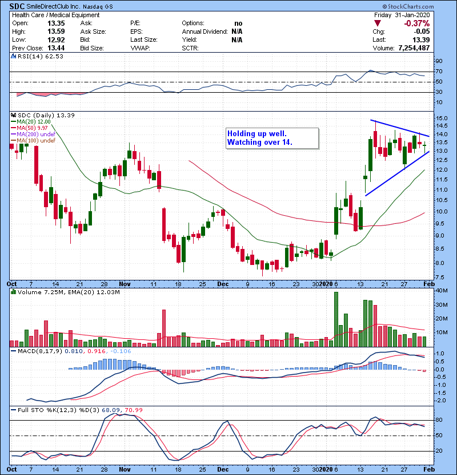Image resolution: width=457 pixels, height=475 pixels.
Task: Click the 'Health Care / Medical Equipment' label
Action: tap(55, 15)
